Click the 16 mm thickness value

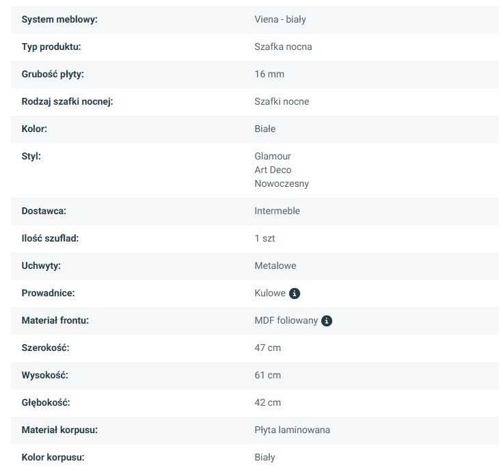(269, 74)
